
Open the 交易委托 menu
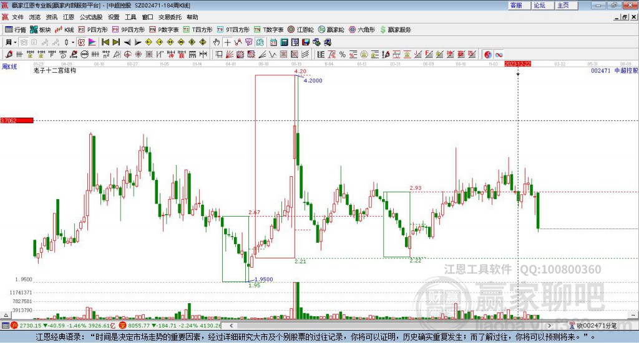point(170,17)
